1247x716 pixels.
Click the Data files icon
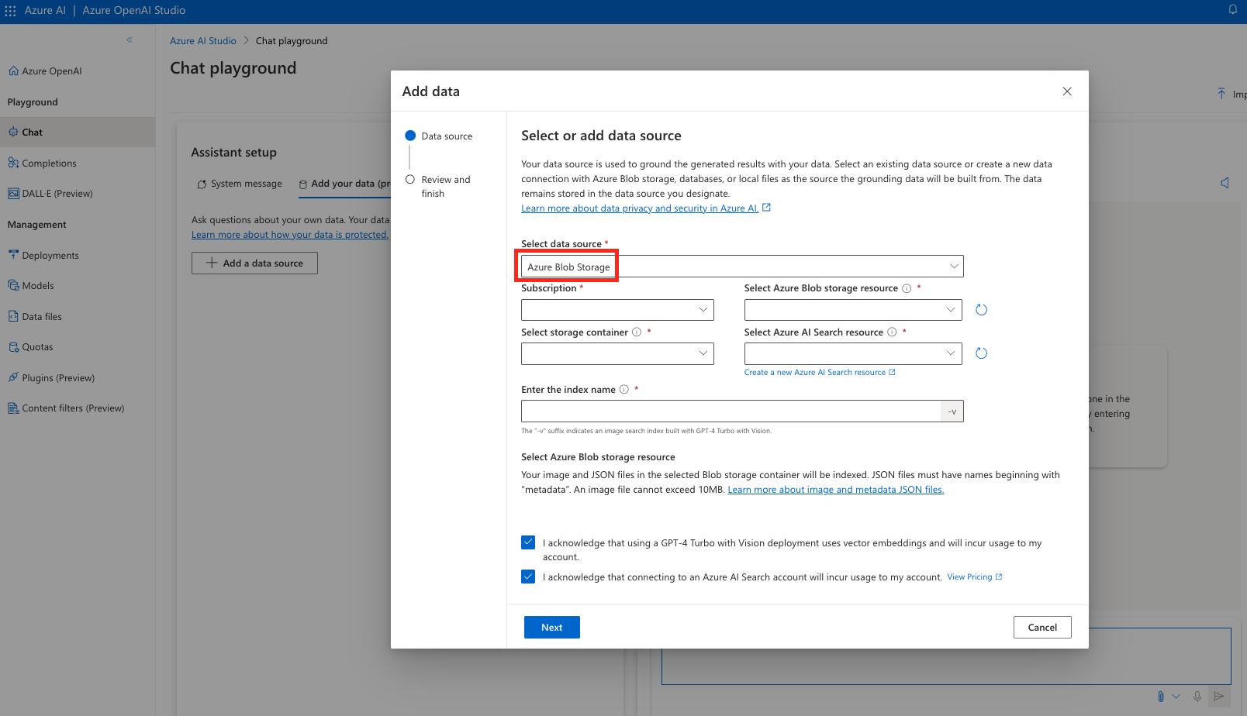[x=13, y=316]
